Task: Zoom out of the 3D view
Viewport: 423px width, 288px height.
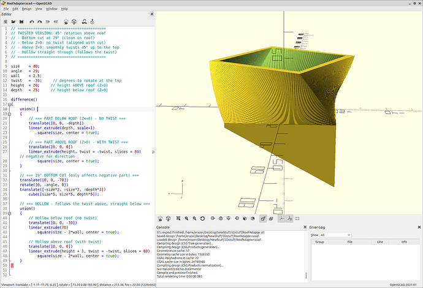Action: [194, 218]
